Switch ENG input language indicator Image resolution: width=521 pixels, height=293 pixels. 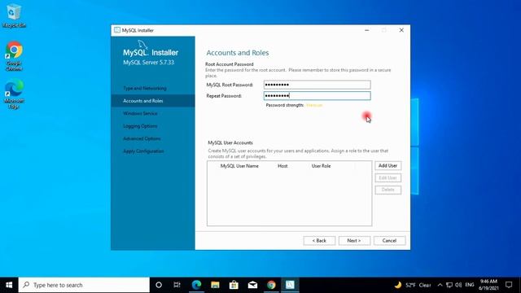[470, 285]
